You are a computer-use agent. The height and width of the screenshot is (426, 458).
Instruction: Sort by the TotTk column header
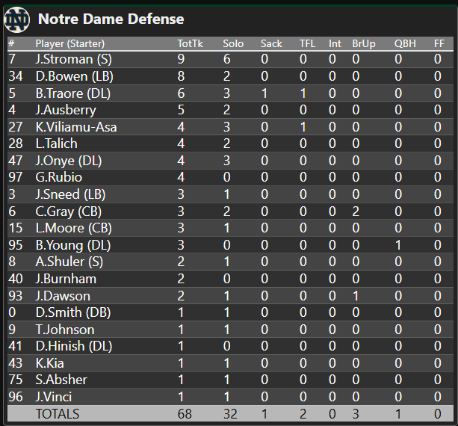coord(190,43)
